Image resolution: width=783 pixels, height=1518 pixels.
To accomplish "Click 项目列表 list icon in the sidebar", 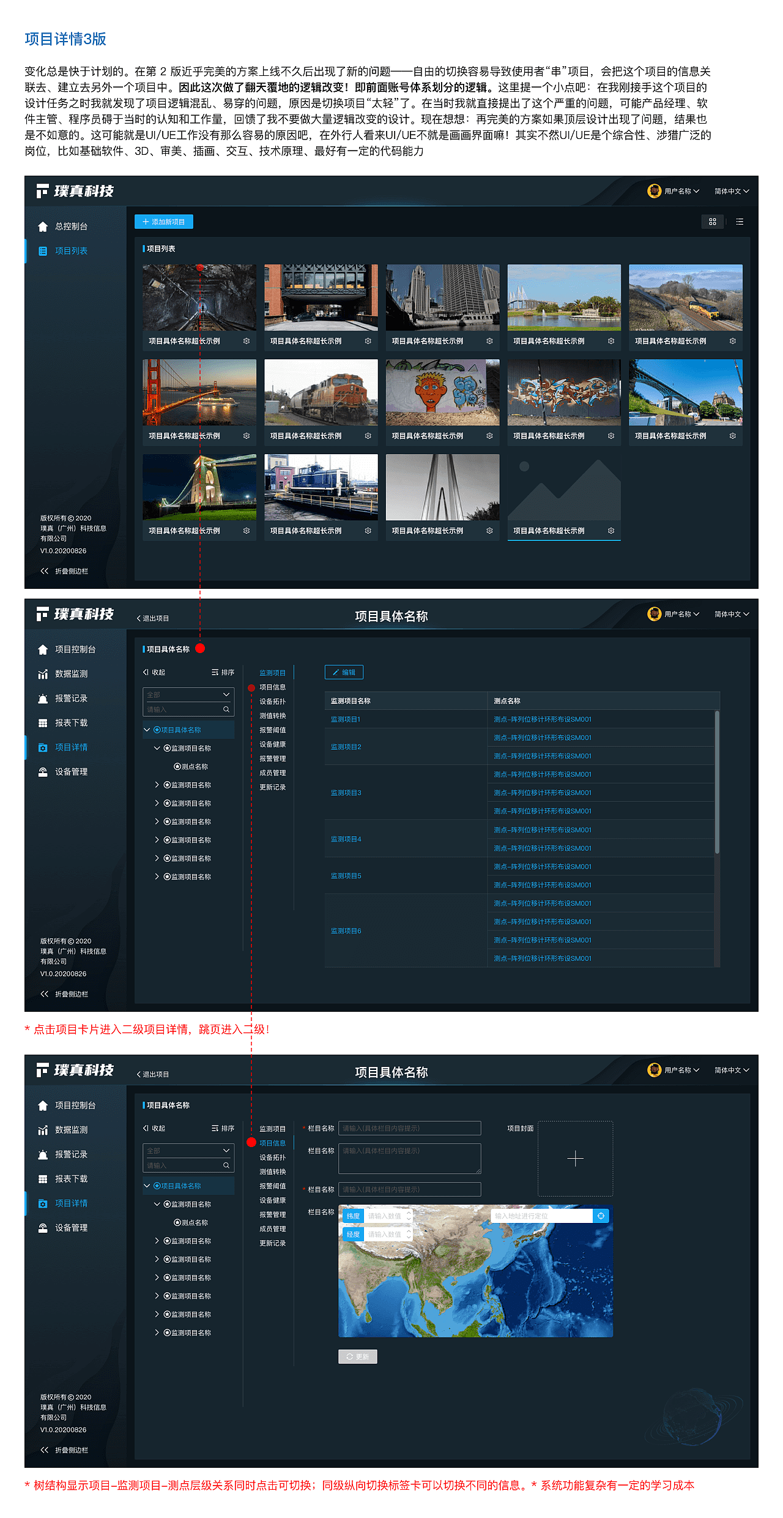I will click(x=43, y=251).
